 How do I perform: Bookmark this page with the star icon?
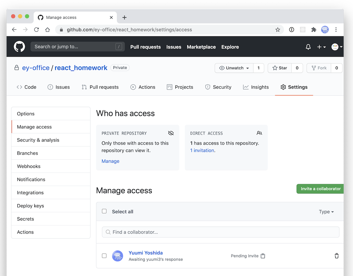(278, 30)
